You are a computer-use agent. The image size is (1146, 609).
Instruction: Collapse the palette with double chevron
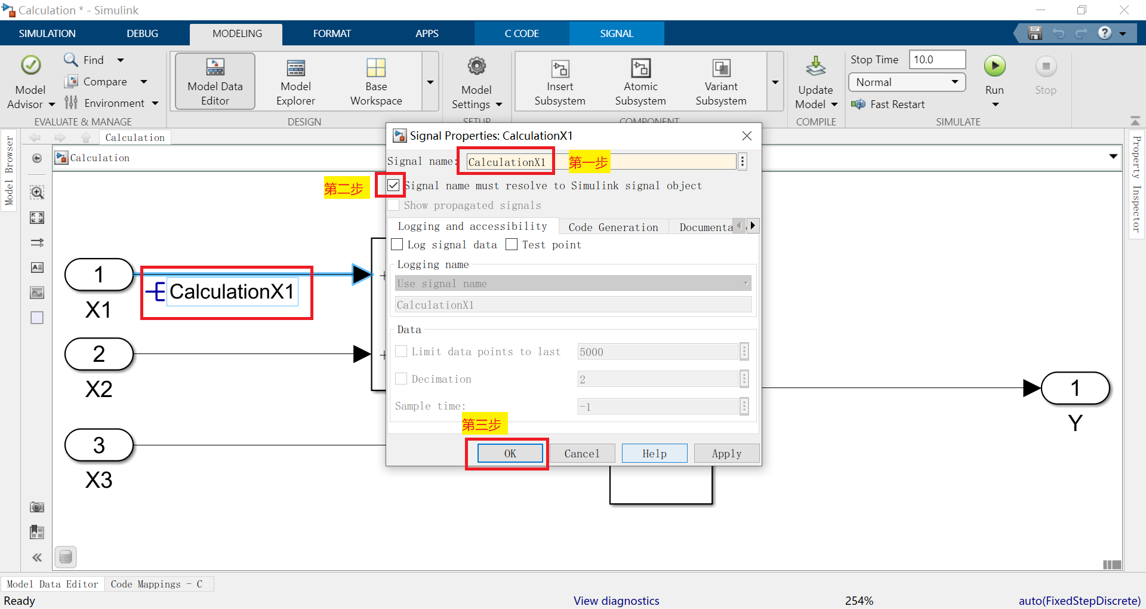[37, 558]
